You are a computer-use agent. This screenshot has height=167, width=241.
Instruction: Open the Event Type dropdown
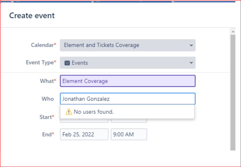(127, 63)
